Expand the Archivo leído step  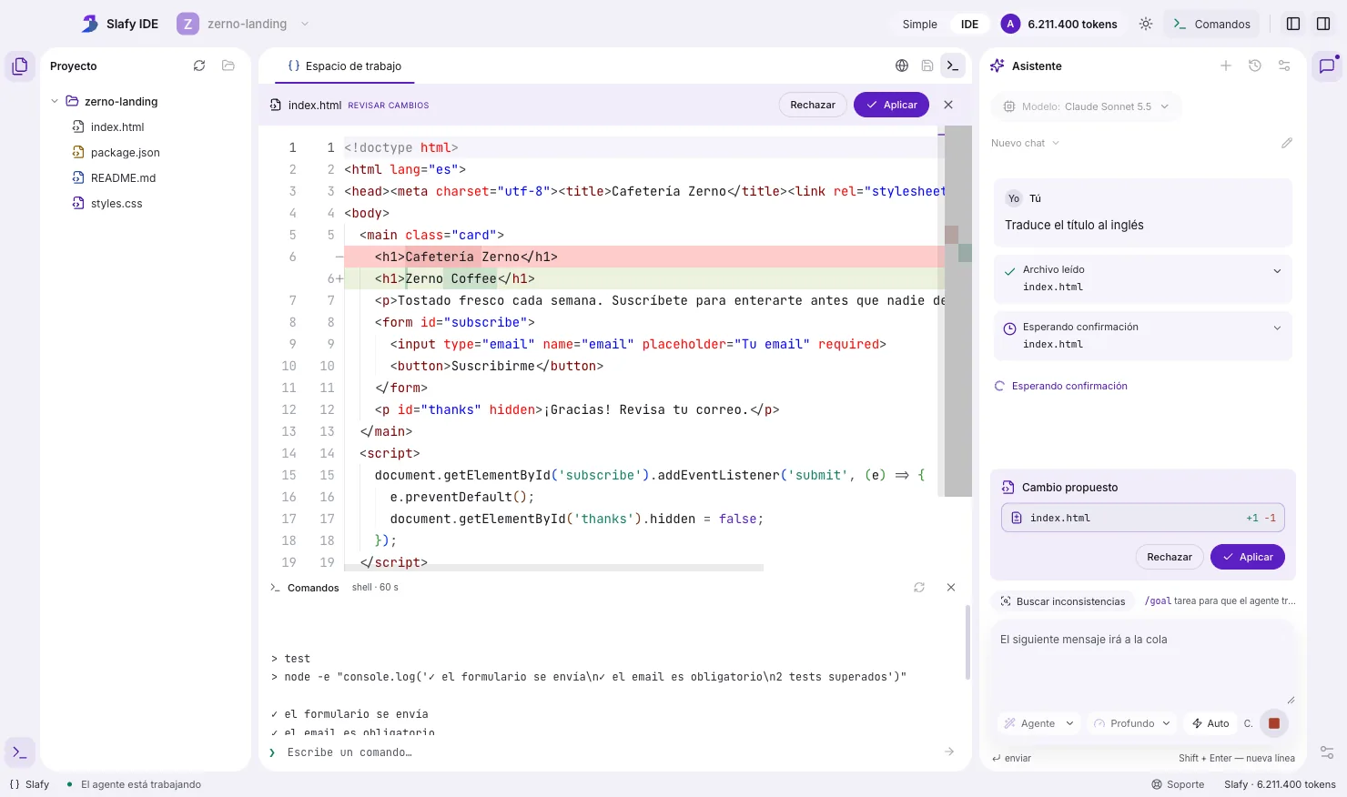1277,271
